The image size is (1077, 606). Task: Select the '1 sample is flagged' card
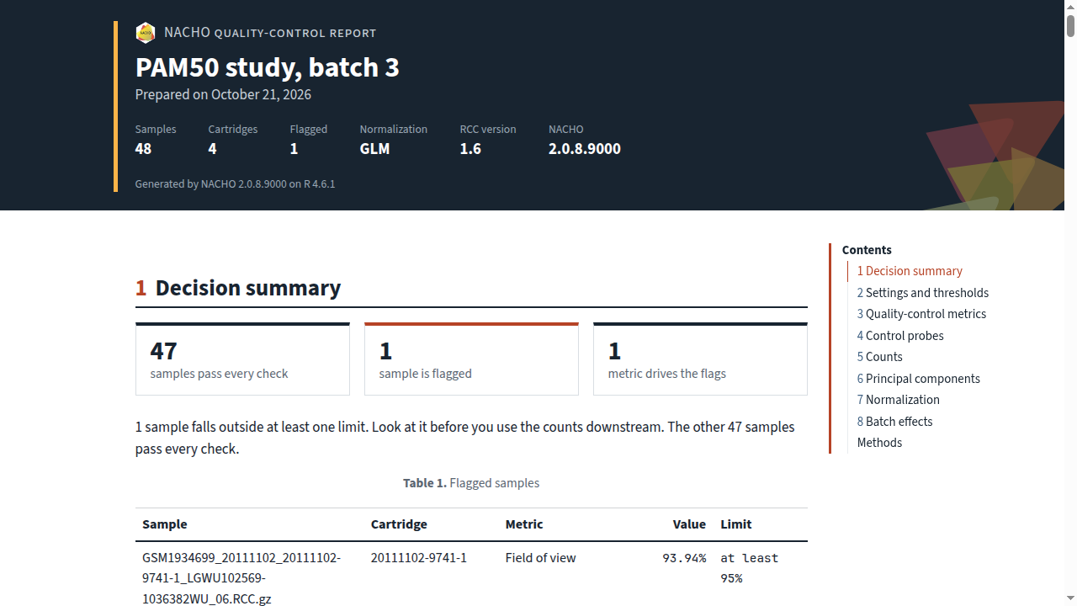coord(471,359)
